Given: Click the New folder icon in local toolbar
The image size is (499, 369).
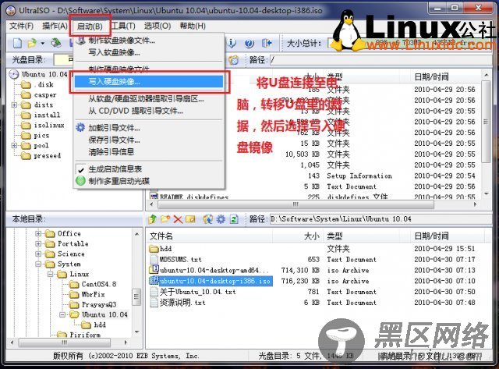Looking at the screenshot, I should 165,219.
